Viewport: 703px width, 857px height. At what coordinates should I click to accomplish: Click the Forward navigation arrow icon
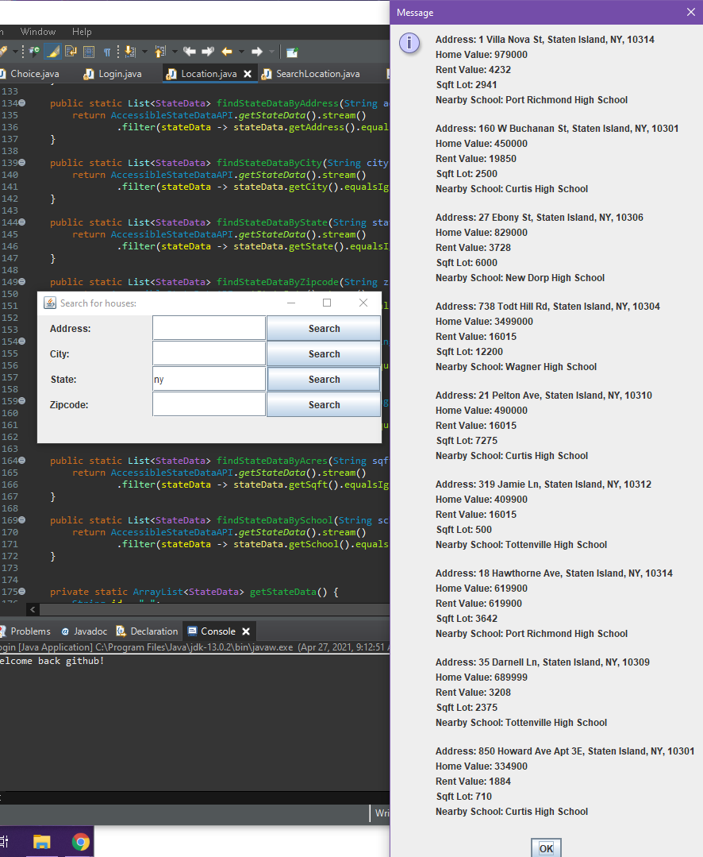coord(257,51)
